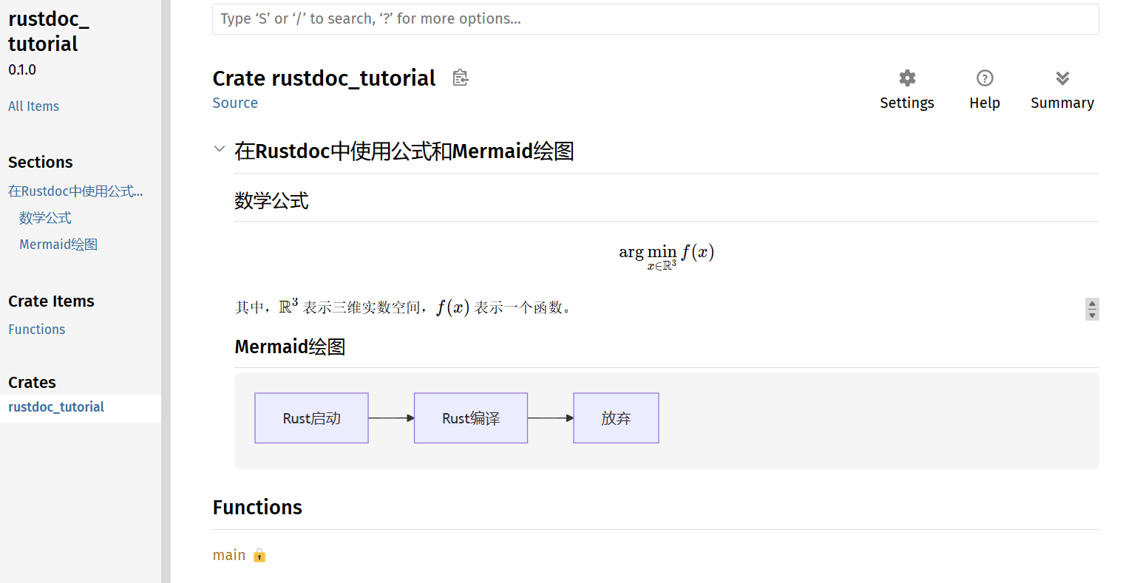Image resolution: width=1137 pixels, height=583 pixels.
Task: Click the Crate rustdoc_tutorial page title
Action: [324, 78]
